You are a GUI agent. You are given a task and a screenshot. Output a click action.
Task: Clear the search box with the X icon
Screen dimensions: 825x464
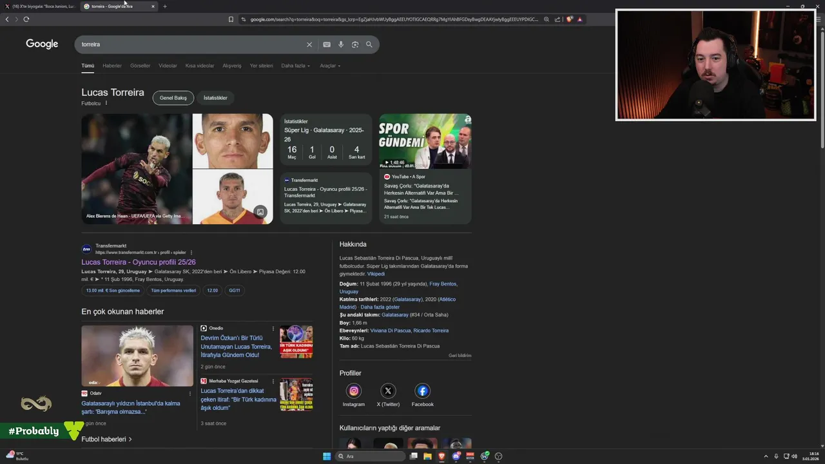pos(309,44)
